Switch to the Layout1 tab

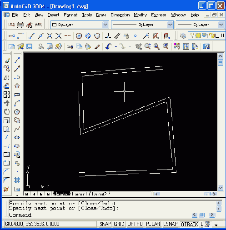point(79,194)
